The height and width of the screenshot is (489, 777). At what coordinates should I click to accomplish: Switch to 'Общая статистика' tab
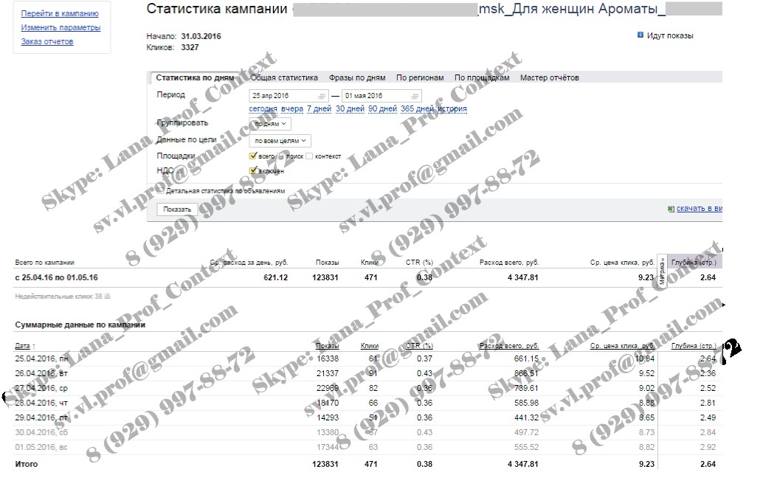click(x=284, y=77)
